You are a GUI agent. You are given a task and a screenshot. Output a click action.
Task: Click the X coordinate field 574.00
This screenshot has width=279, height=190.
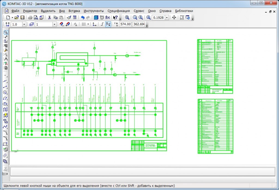point(125,24)
